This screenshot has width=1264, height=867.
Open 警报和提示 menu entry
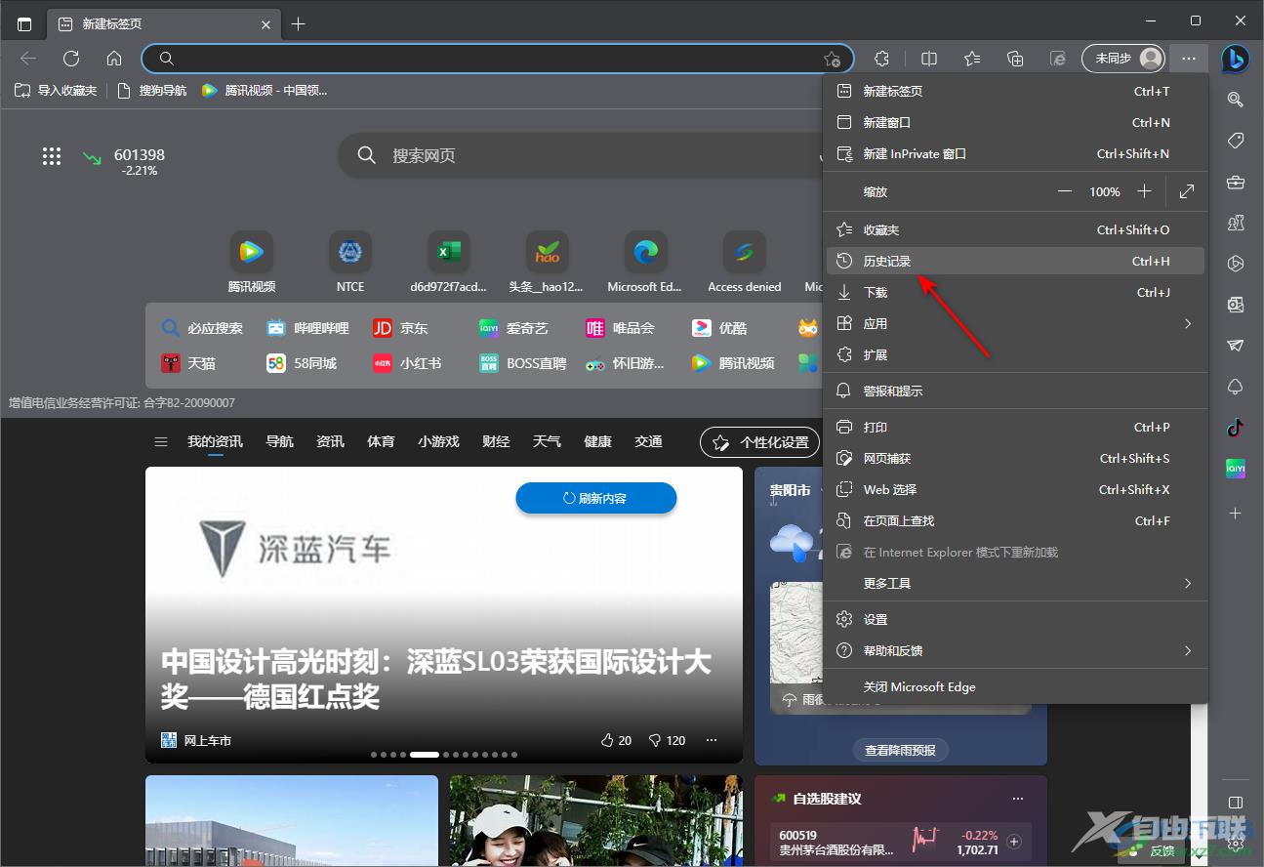coord(1016,391)
